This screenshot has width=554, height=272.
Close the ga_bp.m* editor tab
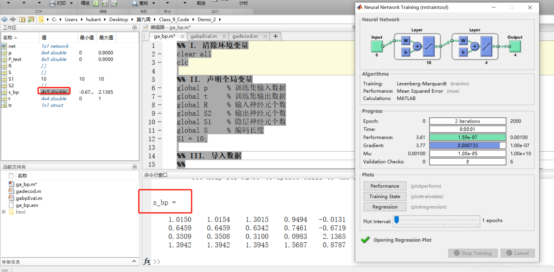[183, 36]
